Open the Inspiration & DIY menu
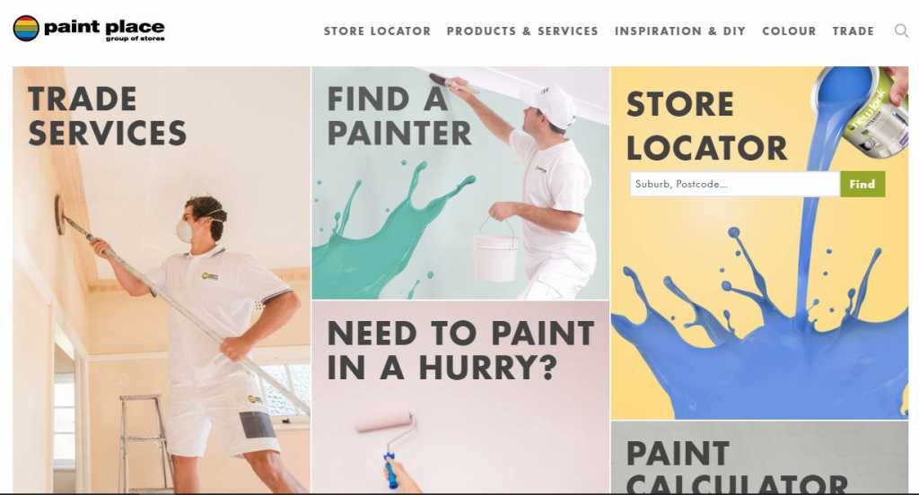 (x=680, y=31)
